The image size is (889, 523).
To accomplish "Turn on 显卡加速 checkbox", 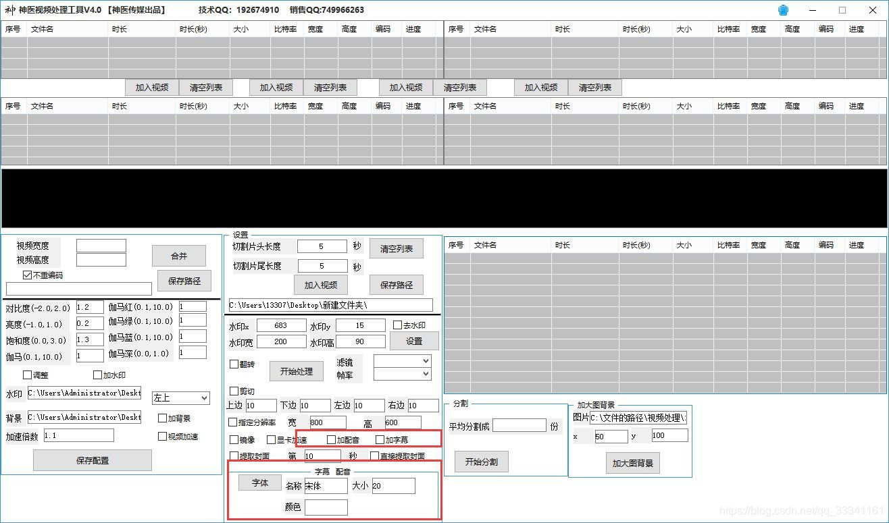I will point(272,439).
